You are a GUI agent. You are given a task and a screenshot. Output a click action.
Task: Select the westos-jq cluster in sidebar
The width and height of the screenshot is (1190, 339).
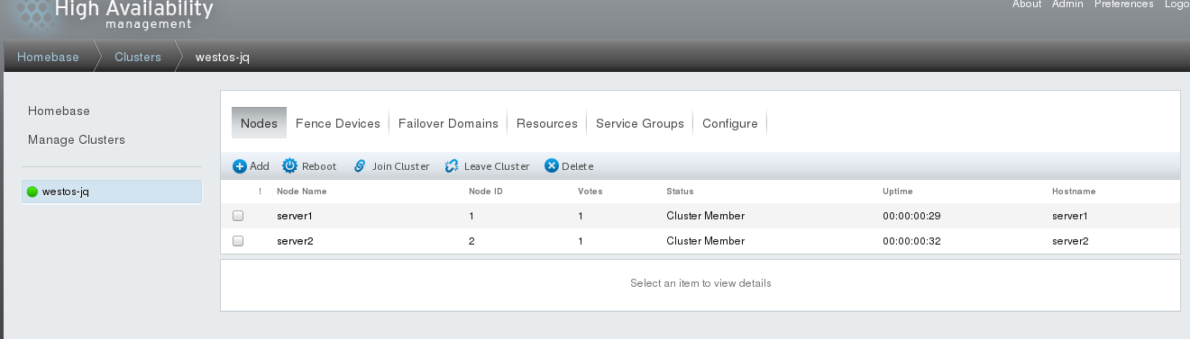[112, 192]
